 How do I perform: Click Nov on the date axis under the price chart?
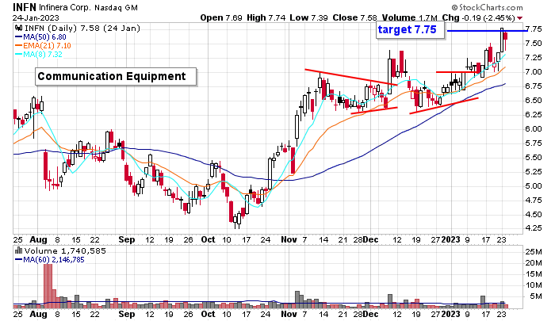tap(289, 239)
